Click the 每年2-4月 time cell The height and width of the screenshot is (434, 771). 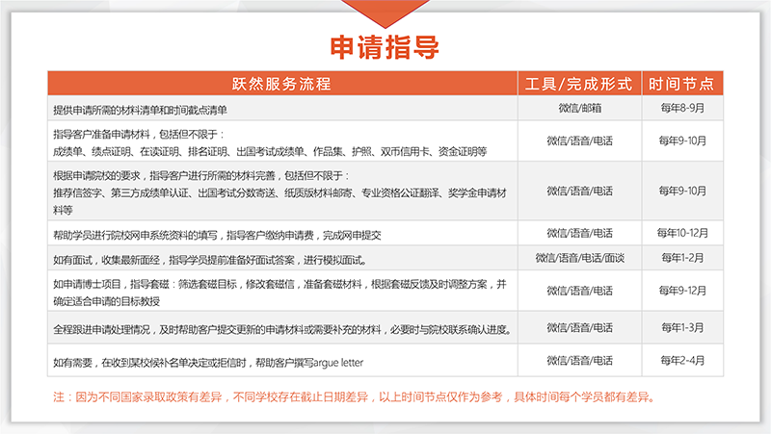pos(682,360)
